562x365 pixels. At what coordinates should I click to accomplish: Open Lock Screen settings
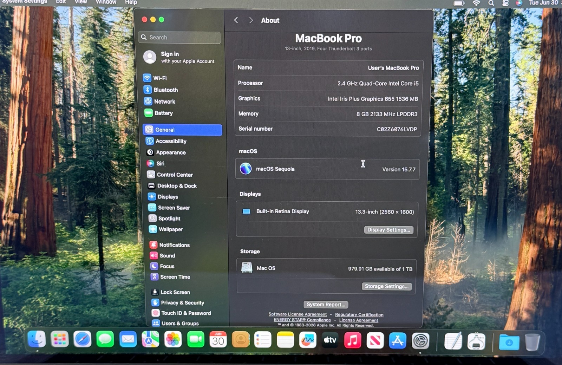coord(171,292)
